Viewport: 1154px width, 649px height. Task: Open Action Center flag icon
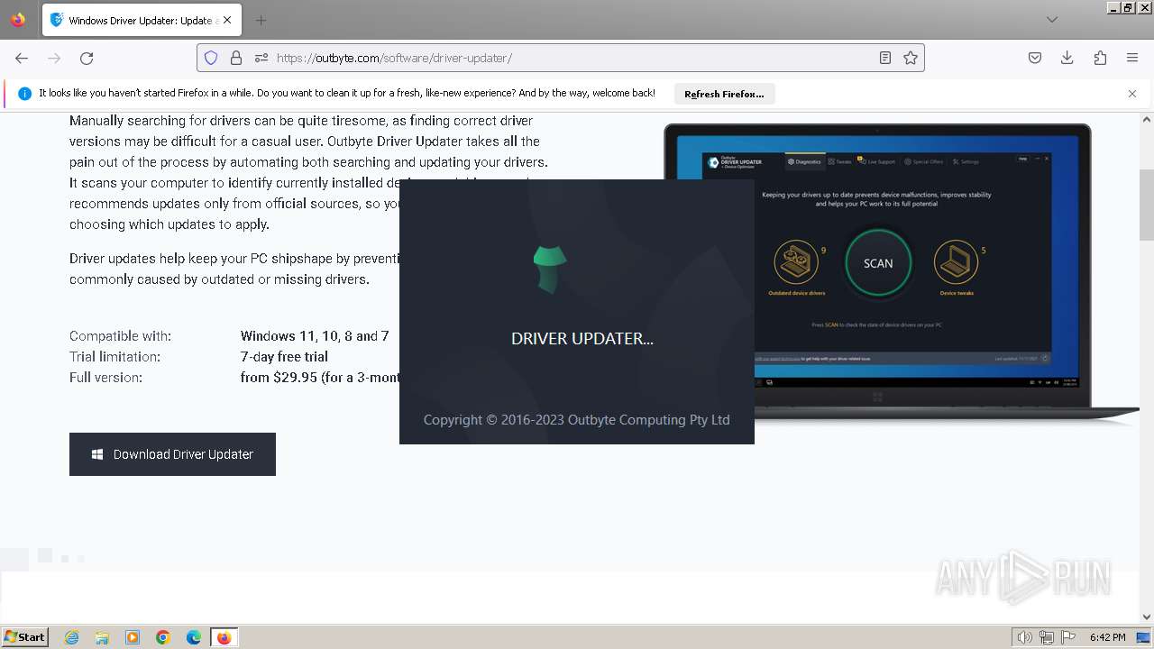coord(1068,637)
